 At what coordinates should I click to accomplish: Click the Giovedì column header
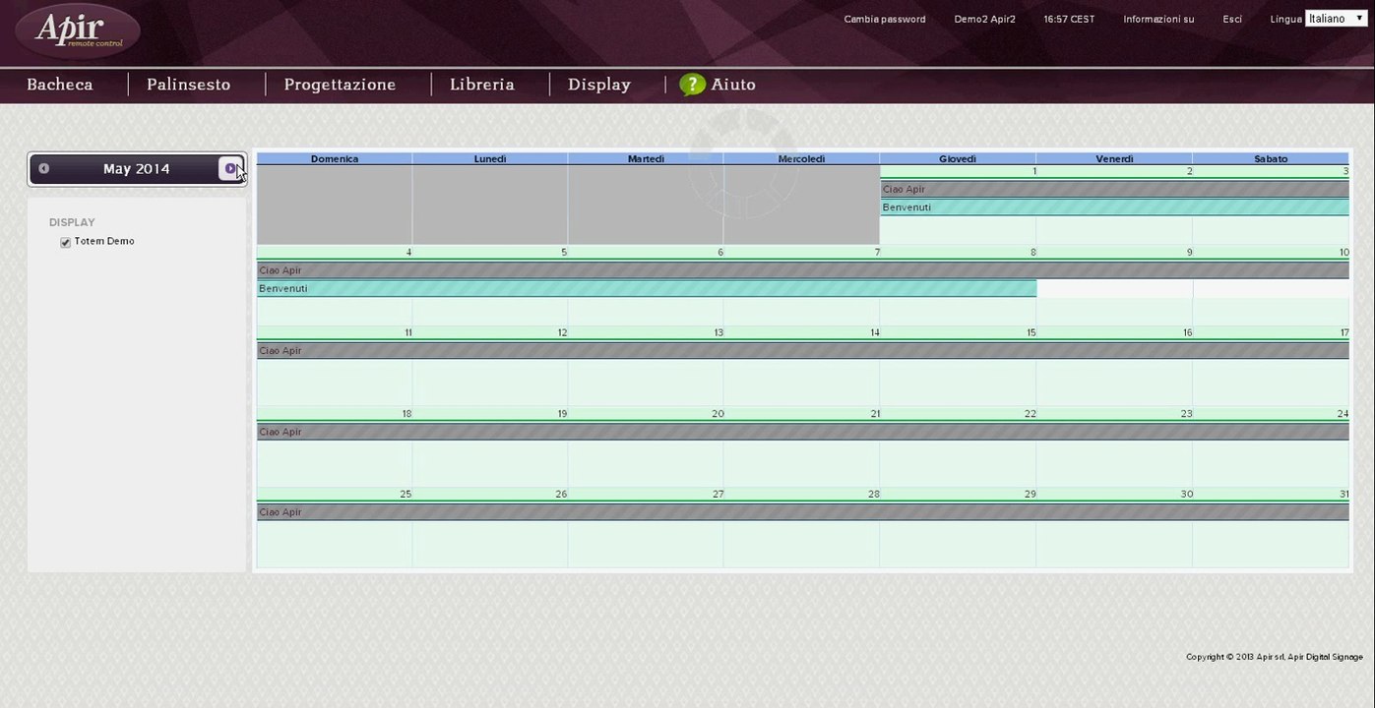click(x=958, y=158)
